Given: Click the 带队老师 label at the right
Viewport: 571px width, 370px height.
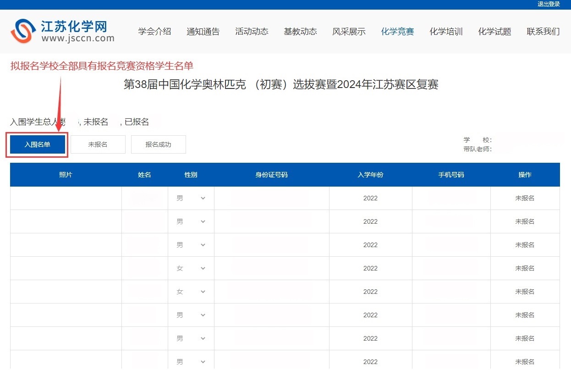Looking at the screenshot, I should pyautogui.click(x=478, y=149).
